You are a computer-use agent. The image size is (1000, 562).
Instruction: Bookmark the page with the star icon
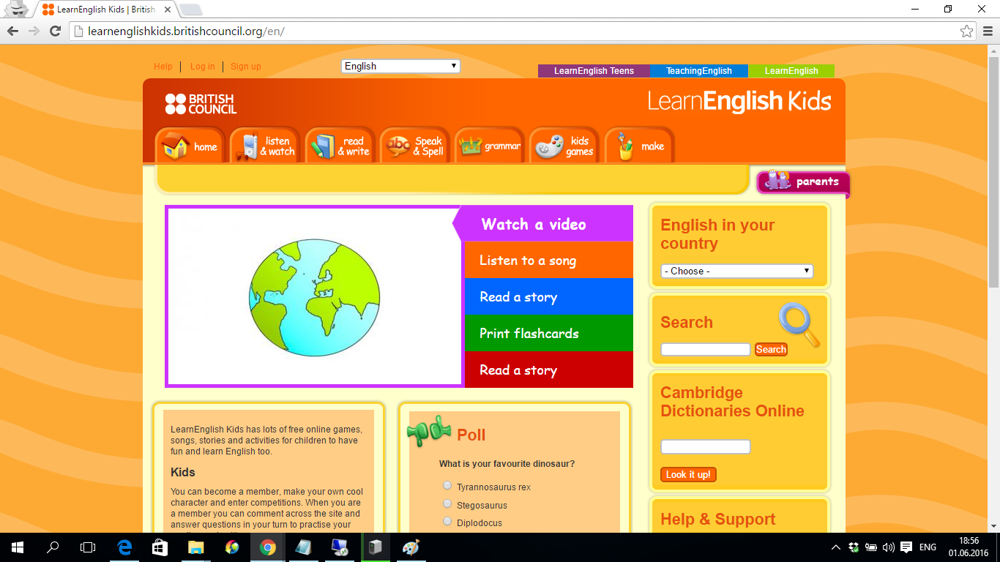967,31
